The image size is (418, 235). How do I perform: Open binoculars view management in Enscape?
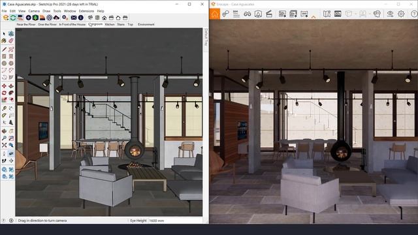(x=247, y=14)
